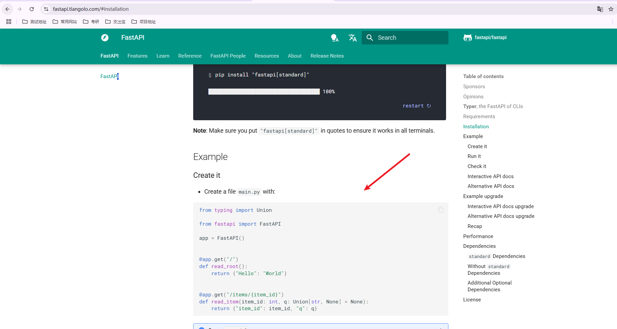Navigate to the Resources tab
Viewport: 617px width, 329px height.
tap(267, 56)
